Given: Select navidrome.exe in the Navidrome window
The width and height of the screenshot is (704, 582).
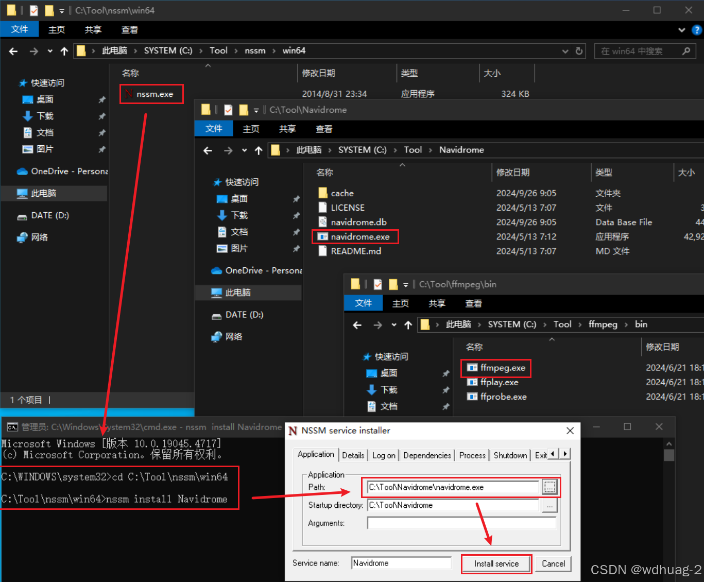Looking at the screenshot, I should point(359,237).
